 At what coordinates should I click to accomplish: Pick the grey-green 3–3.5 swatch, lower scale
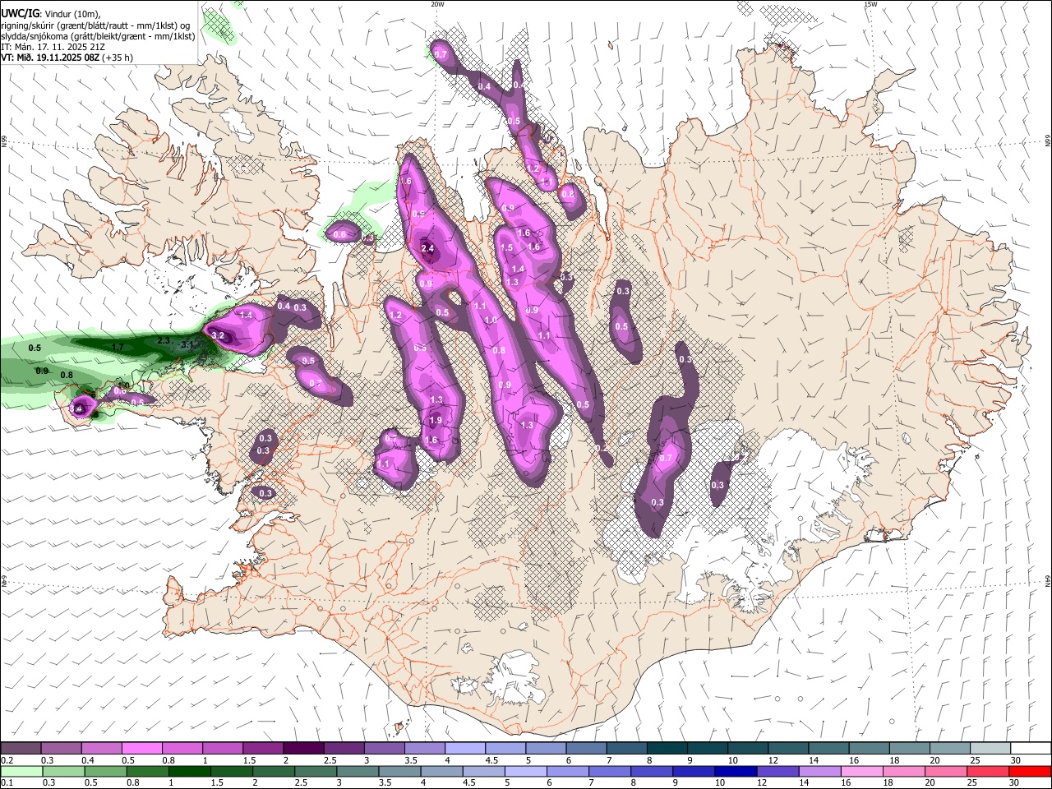click(x=358, y=771)
